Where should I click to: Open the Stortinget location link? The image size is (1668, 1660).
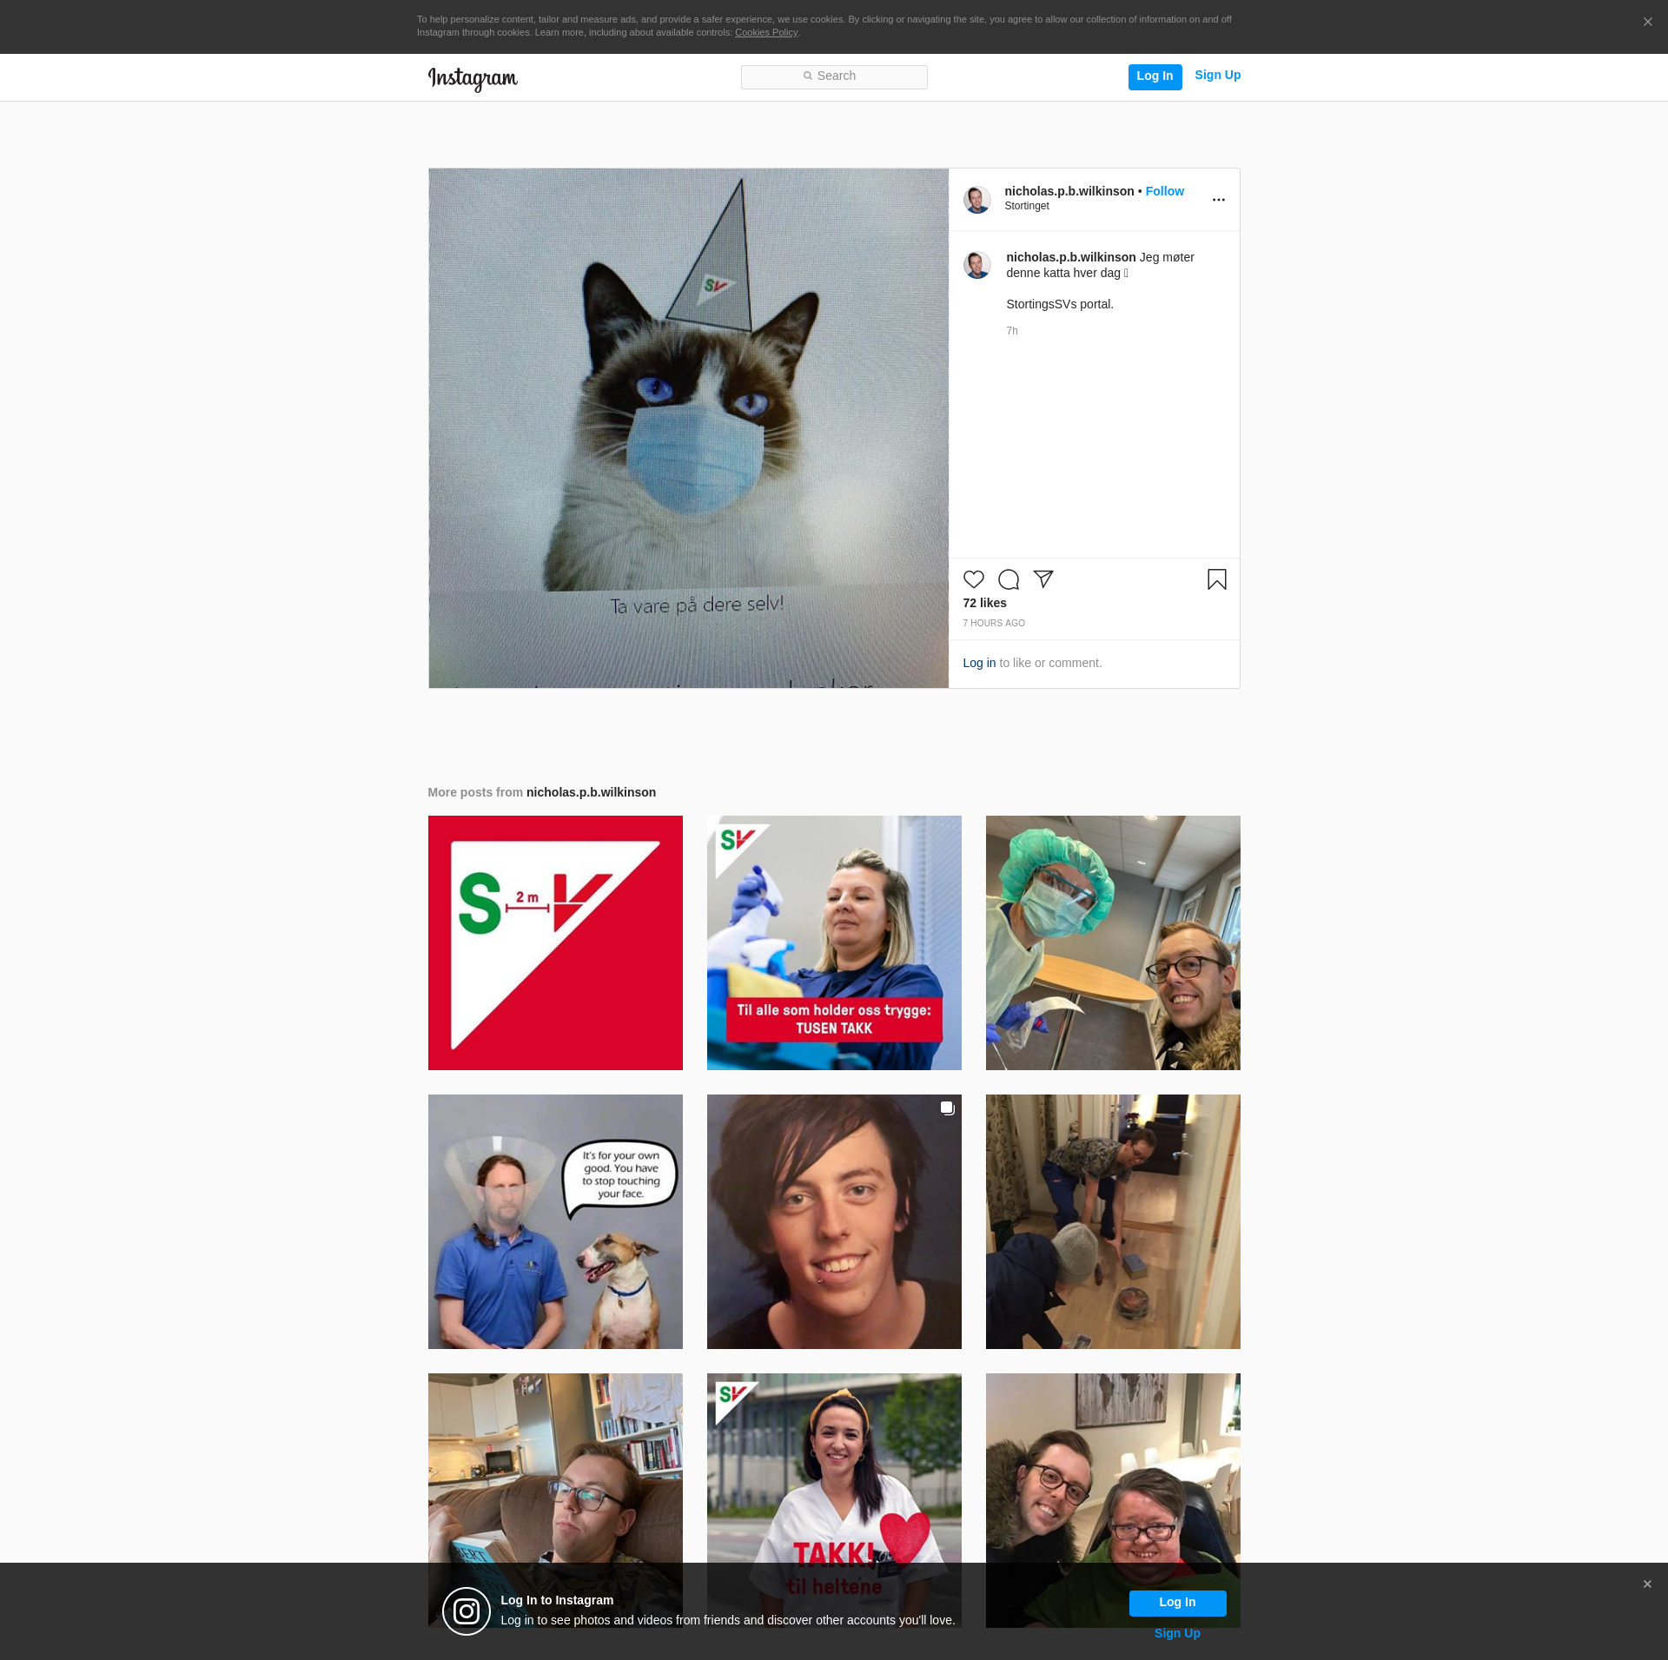pos(1027,206)
